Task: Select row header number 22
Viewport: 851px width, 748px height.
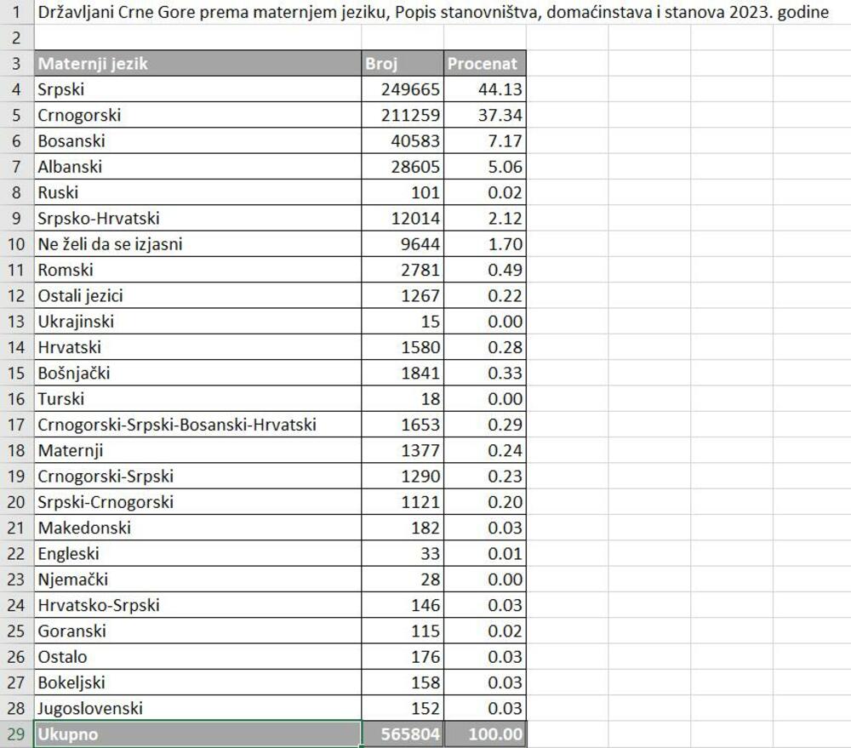Action: tap(16, 554)
